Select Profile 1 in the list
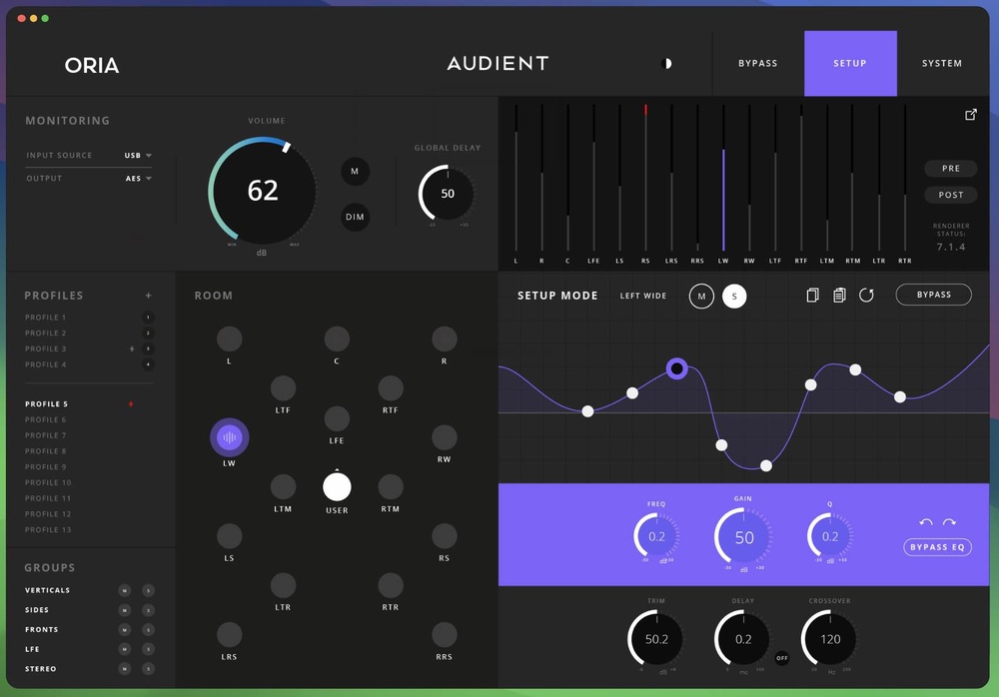This screenshot has height=697, width=999. 45,318
